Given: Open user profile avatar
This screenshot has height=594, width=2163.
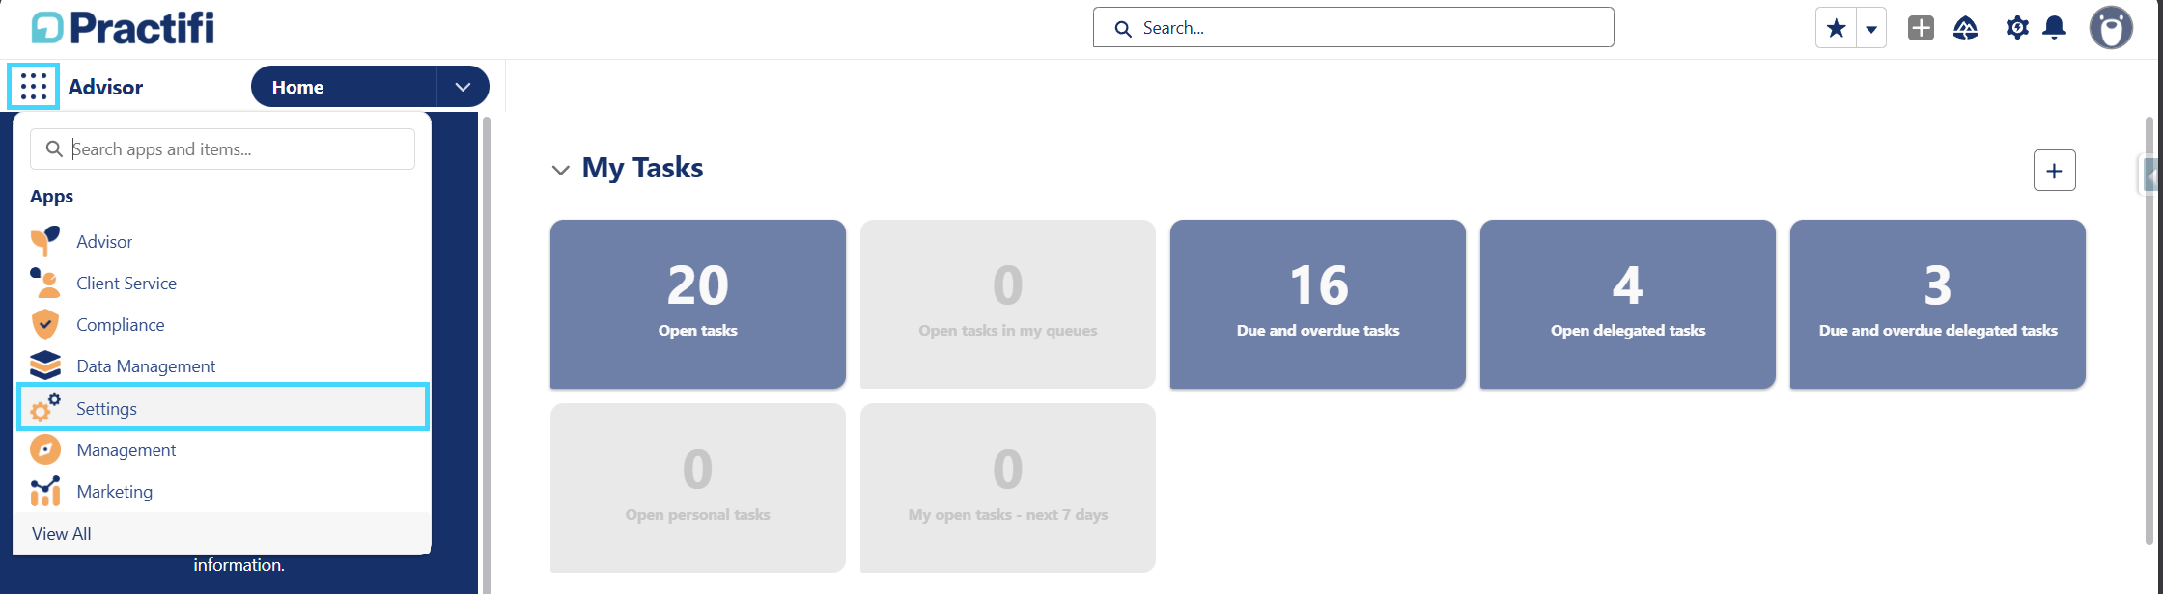Looking at the screenshot, I should tap(2111, 28).
